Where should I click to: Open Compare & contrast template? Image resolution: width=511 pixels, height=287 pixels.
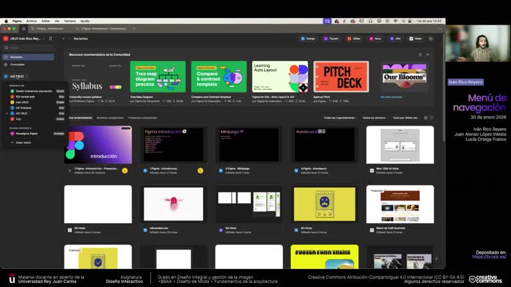219,77
